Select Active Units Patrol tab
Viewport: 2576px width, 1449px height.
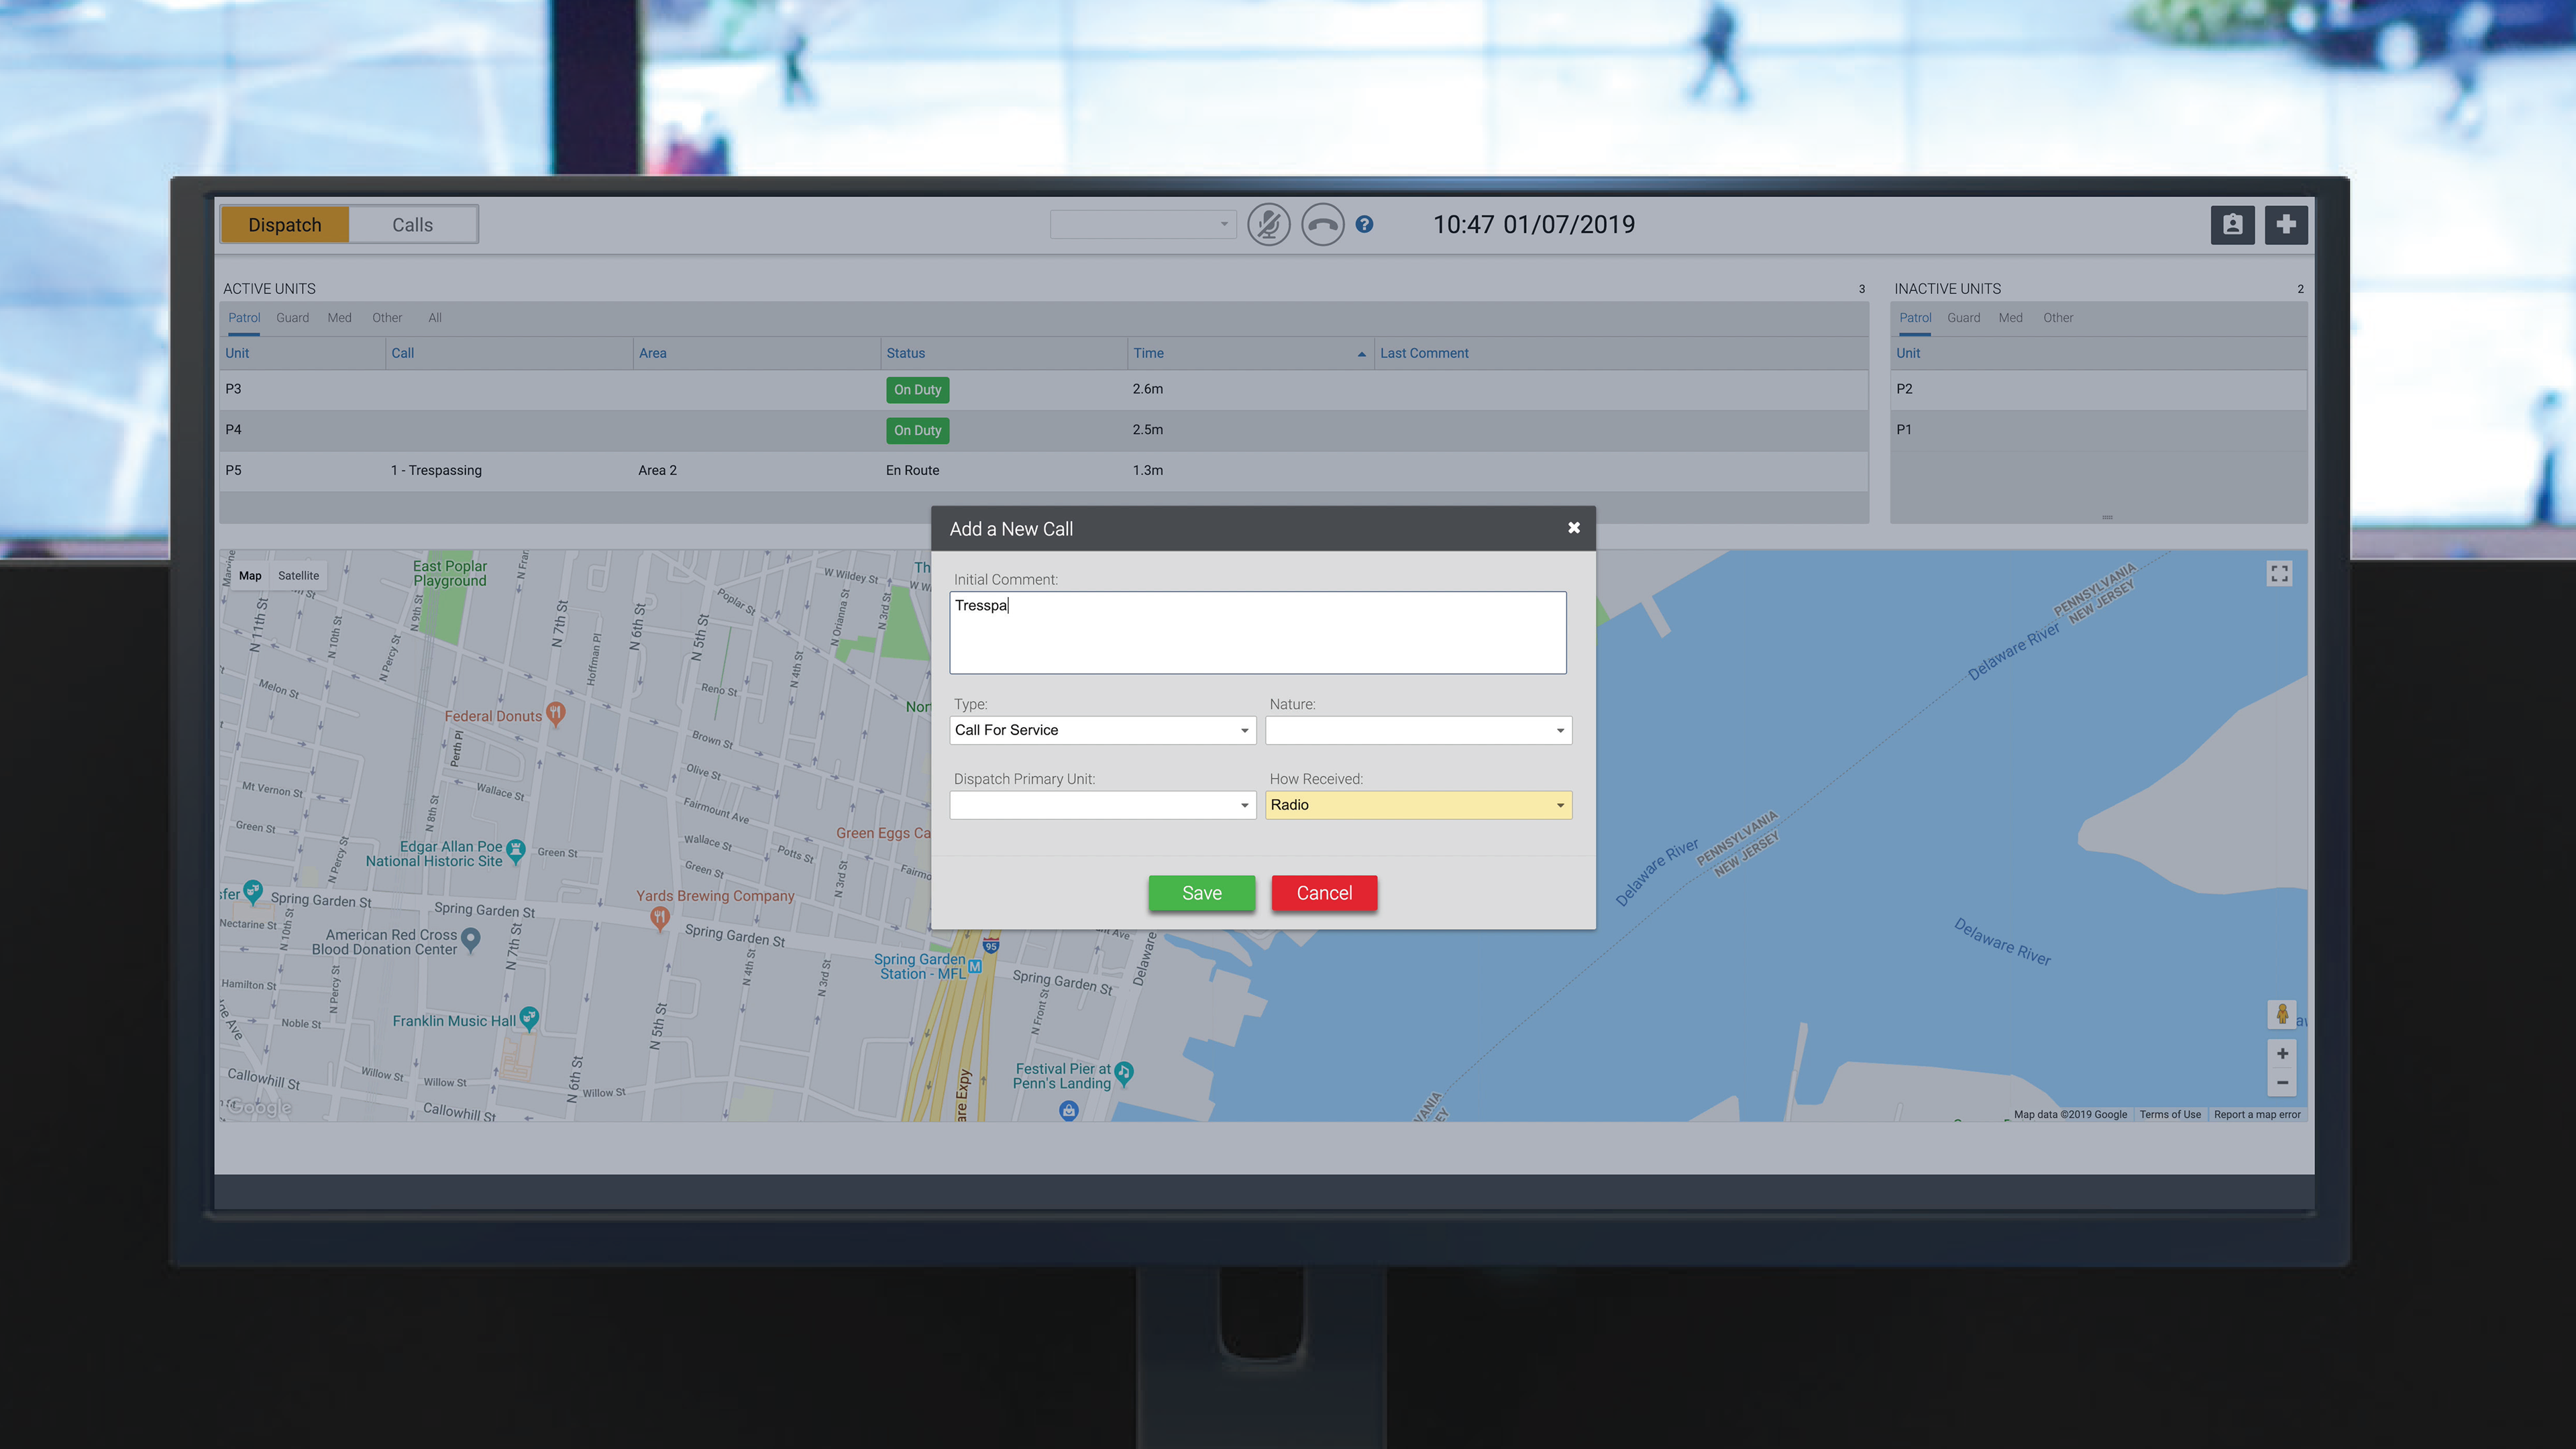244,318
